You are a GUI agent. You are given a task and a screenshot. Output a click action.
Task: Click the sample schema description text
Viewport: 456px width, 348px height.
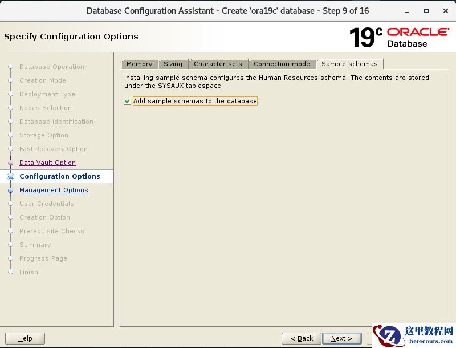(276, 82)
